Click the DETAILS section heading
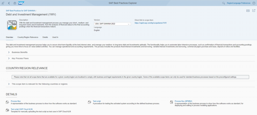This screenshot has height=115, width=257. pos(12,94)
